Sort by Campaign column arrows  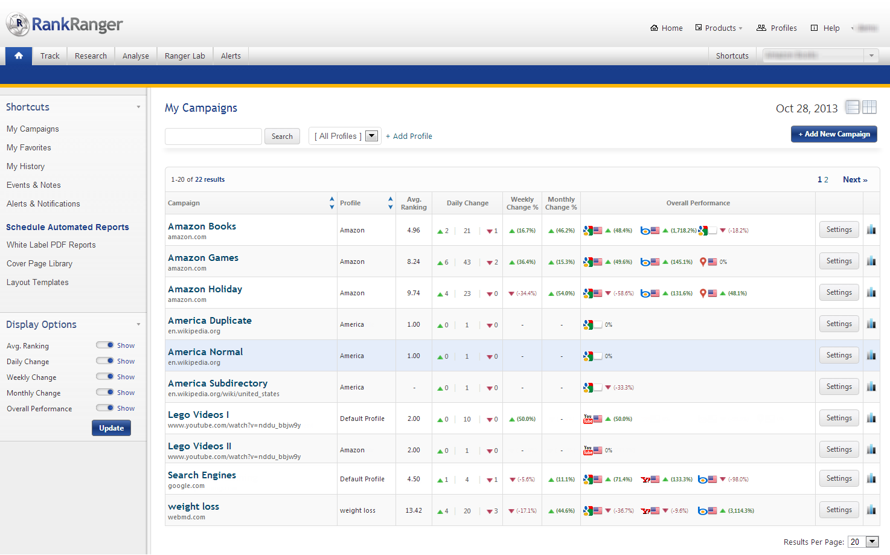tap(331, 203)
